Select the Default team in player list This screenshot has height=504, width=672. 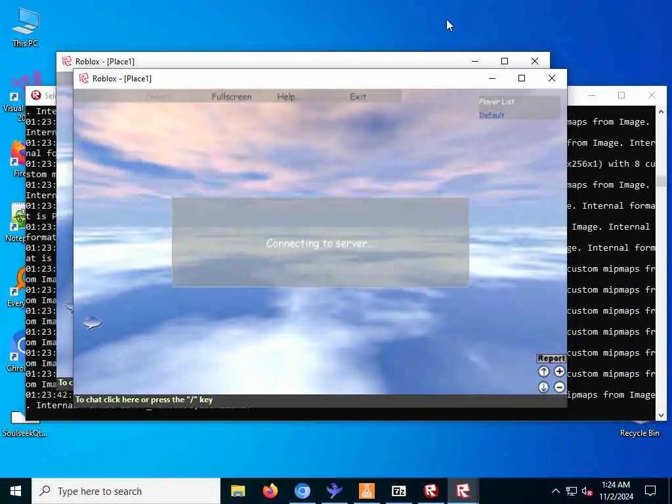tap(492, 115)
